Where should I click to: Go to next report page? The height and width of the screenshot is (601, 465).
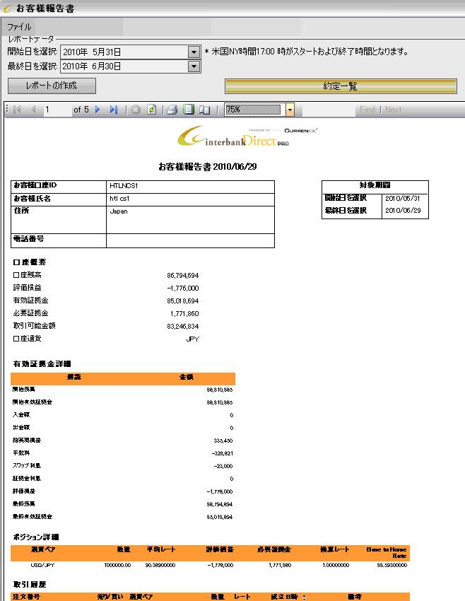click(98, 110)
